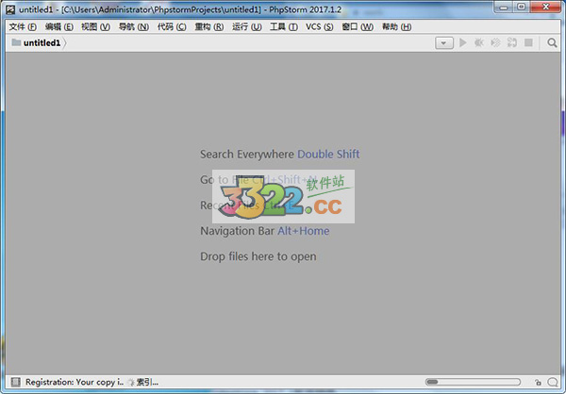This screenshot has height=394, width=566.
Task: Open Search Everywhere magnifier icon
Action: 552,43
